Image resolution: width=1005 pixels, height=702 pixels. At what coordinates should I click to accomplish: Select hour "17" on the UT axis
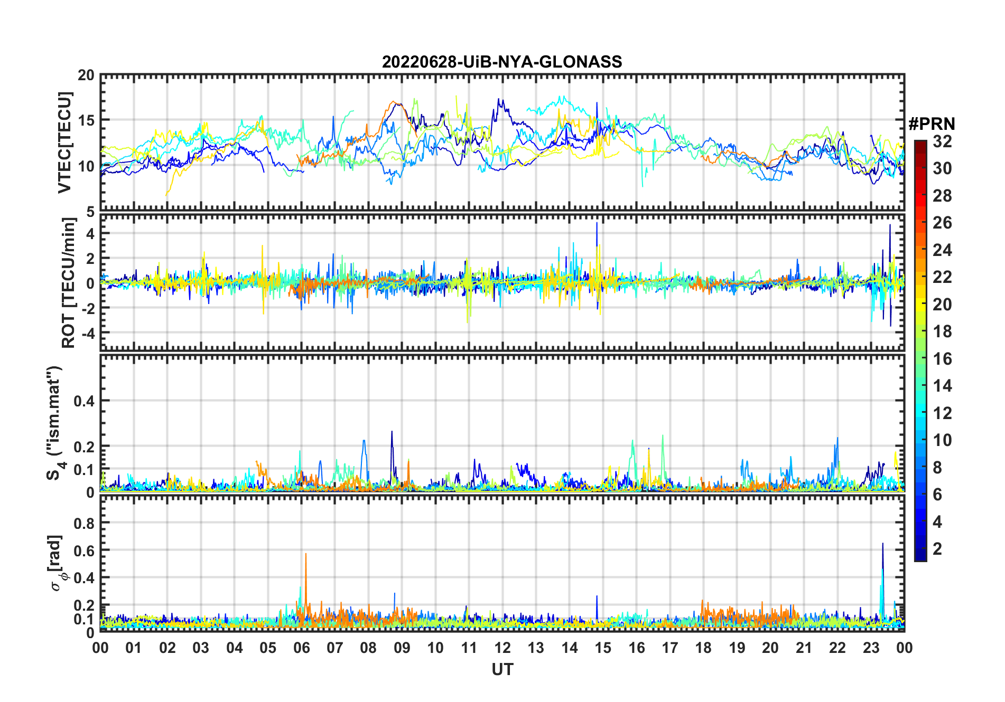pyautogui.click(x=670, y=648)
